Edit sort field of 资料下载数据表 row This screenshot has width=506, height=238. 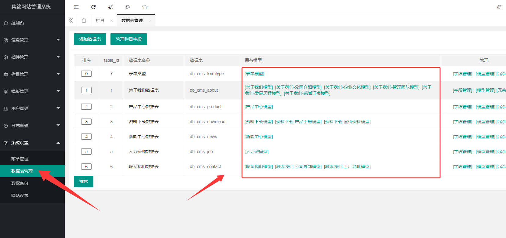pos(86,122)
